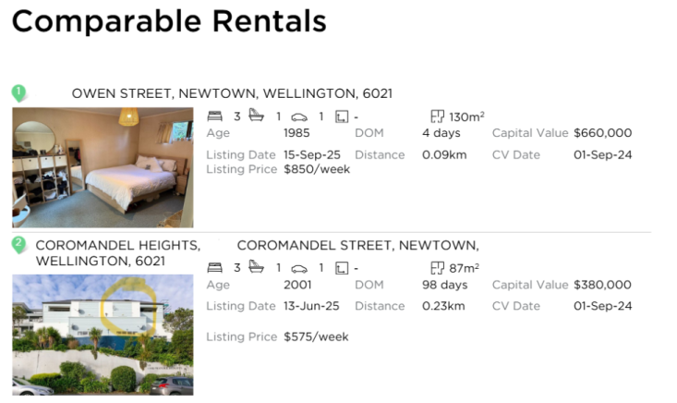
Task: Click the car parking icon for Coromandel Street listing
Action: 298,268
